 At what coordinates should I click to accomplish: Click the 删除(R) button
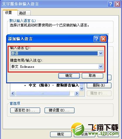point(99,86)
